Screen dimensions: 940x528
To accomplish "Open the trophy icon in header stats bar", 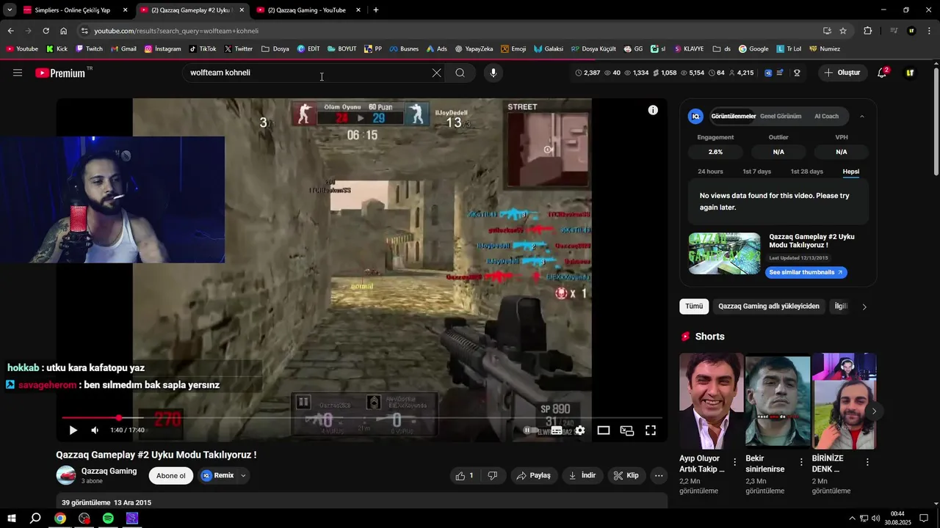I will 797,73.
